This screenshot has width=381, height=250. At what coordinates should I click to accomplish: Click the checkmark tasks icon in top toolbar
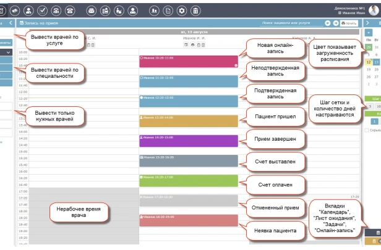(x=42, y=10)
